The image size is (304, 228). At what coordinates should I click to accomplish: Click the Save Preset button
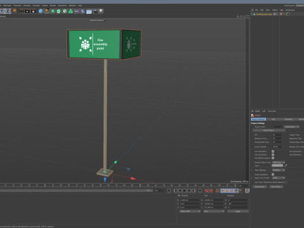click(276, 187)
